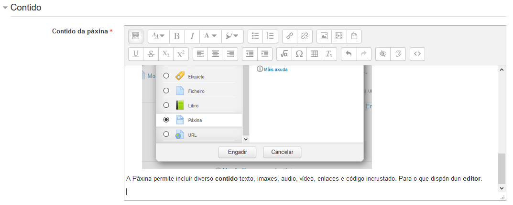
Task: Click the editor scrollbar down arrow
Action: [502, 188]
